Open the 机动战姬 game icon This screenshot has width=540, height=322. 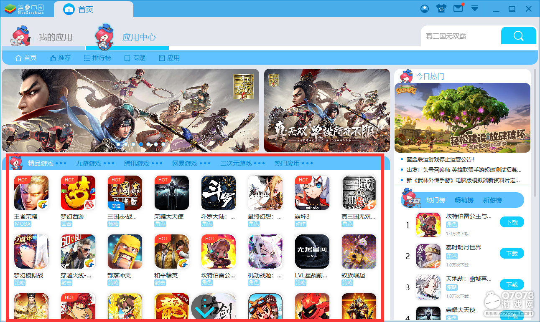pyautogui.click(x=265, y=252)
